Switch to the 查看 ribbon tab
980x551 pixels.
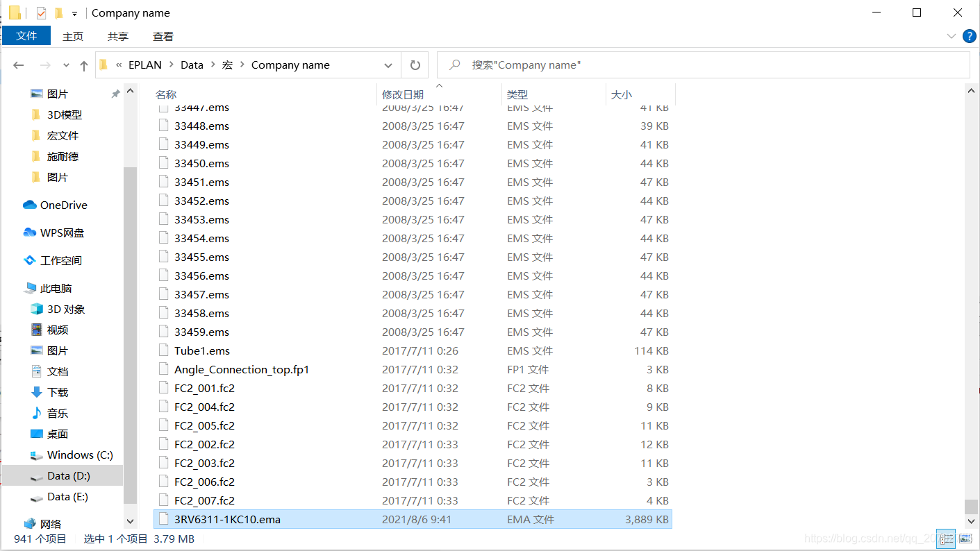click(x=163, y=36)
